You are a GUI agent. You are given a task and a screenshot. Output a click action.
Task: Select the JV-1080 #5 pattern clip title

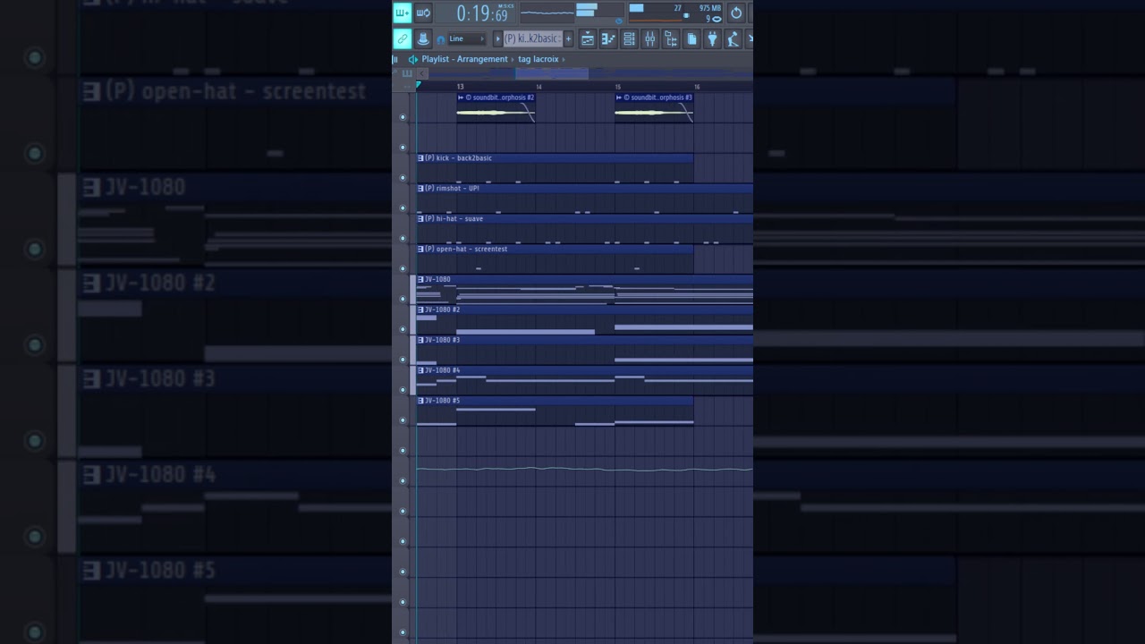443,401
